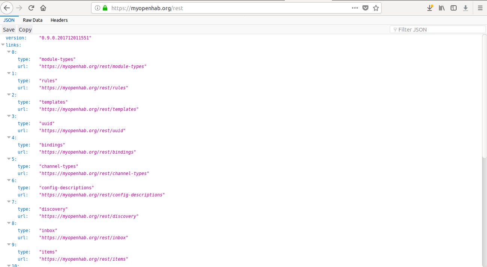Select the "rules" type value

point(48,81)
